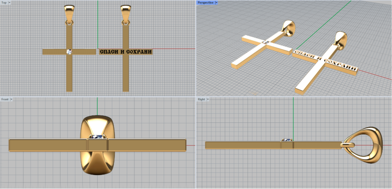The height and width of the screenshot is (189, 392).
Task: Open the Top viewport dropdown arrow
Action: [9, 2]
